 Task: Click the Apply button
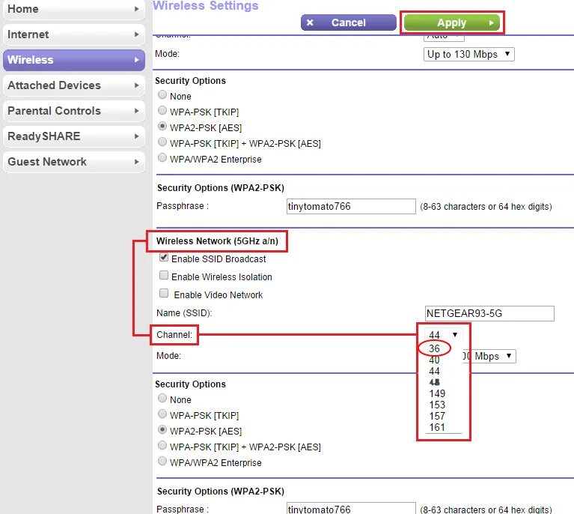pyautogui.click(x=452, y=22)
